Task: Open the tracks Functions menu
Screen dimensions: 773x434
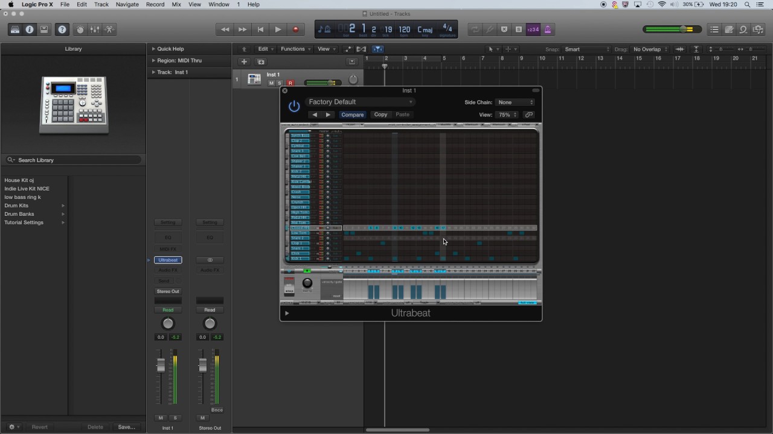Action: point(295,49)
